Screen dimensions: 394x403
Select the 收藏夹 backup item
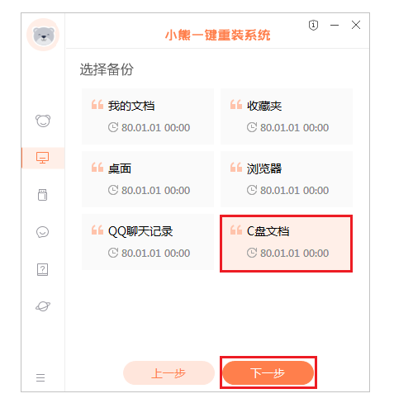pos(287,116)
